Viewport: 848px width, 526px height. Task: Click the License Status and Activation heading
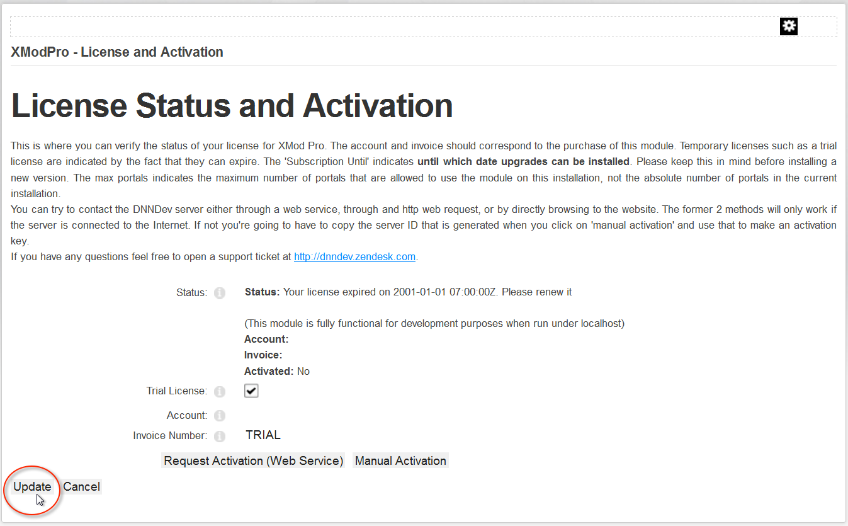coord(232,105)
